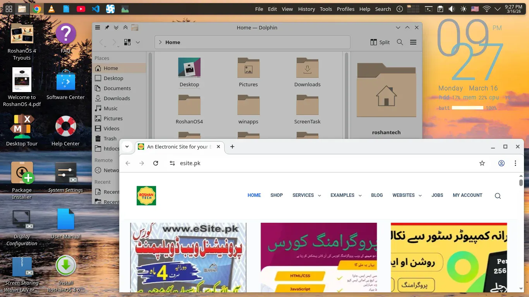Select the winapps folder in Dolphin
Viewport: 529px width, 297px height.
click(248, 110)
